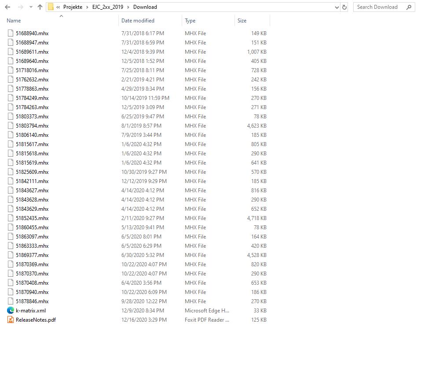Select file icon of 51689611.mhx
Viewport: 421px width, 378px height.
[11, 52]
